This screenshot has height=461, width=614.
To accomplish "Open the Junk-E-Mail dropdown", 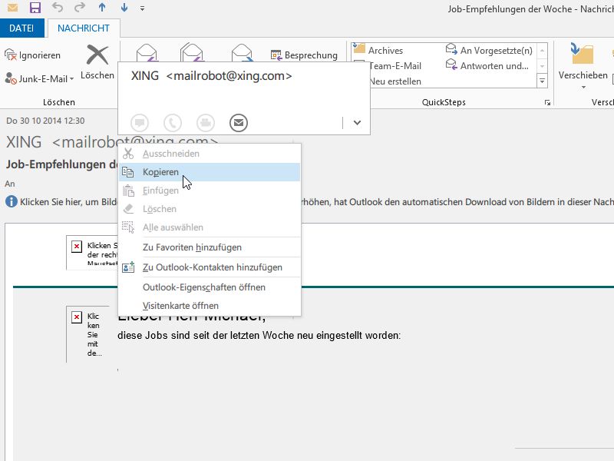I will pos(40,79).
